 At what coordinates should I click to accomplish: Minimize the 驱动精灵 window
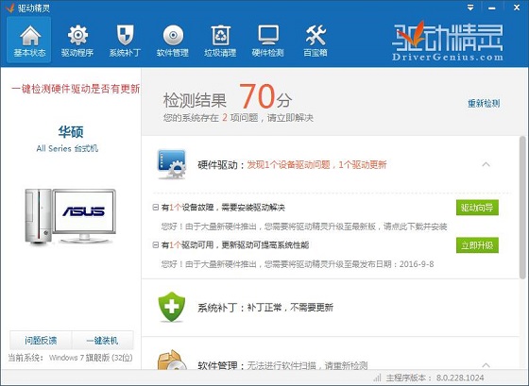[492, 8]
